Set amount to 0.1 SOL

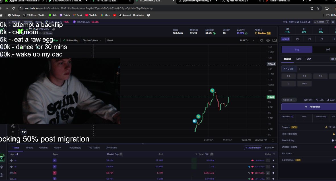coord(288,76)
